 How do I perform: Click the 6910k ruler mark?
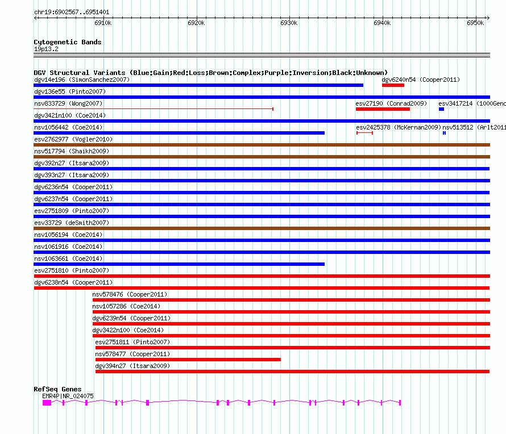click(x=103, y=23)
